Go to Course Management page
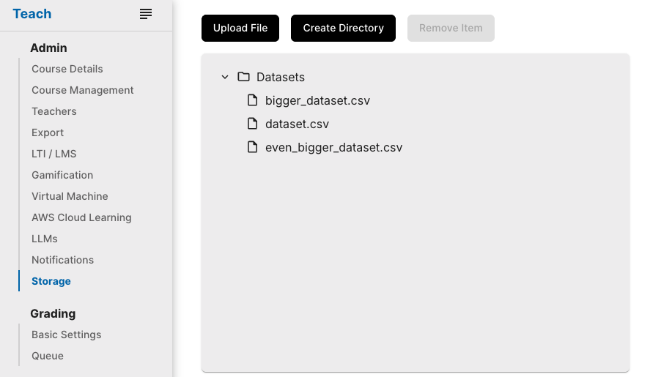650x377 pixels. point(83,90)
